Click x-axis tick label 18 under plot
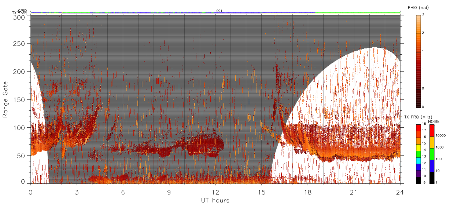The width and height of the screenshot is (450, 208). (307, 192)
